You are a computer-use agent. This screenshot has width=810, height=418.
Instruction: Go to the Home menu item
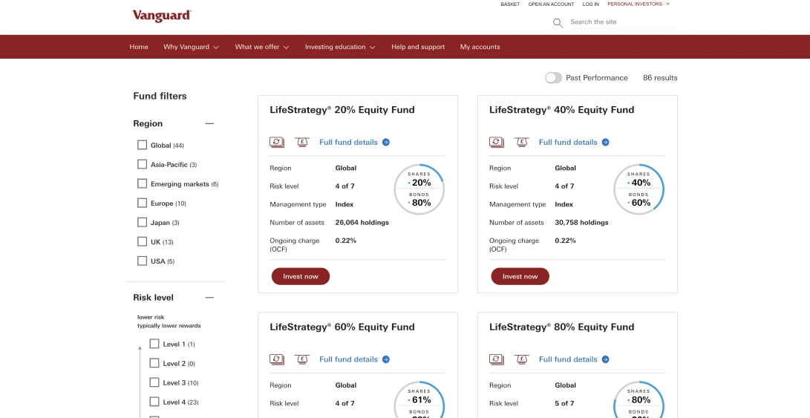coord(139,47)
